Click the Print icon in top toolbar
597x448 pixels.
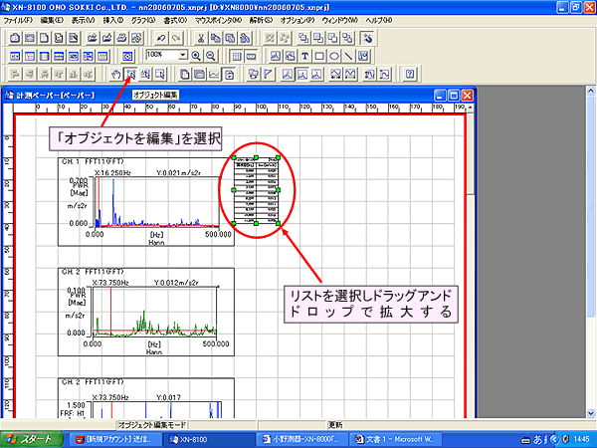(121, 38)
